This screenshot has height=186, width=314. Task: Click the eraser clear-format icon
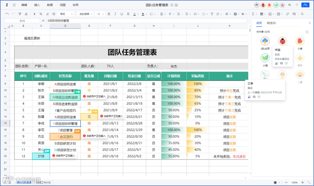point(26,14)
